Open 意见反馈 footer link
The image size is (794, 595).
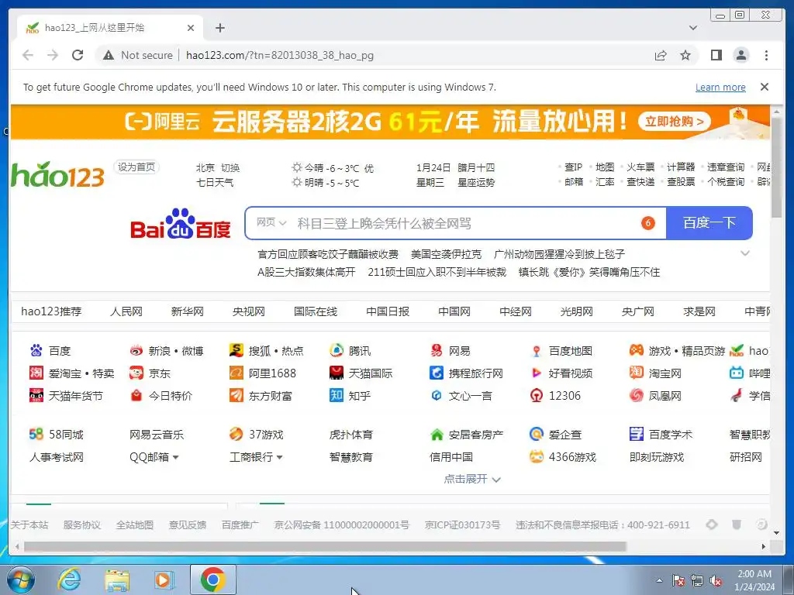pyautogui.click(x=188, y=524)
